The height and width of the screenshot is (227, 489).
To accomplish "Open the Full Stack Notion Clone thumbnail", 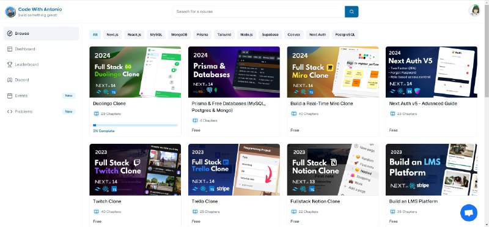I will [x=333, y=170].
